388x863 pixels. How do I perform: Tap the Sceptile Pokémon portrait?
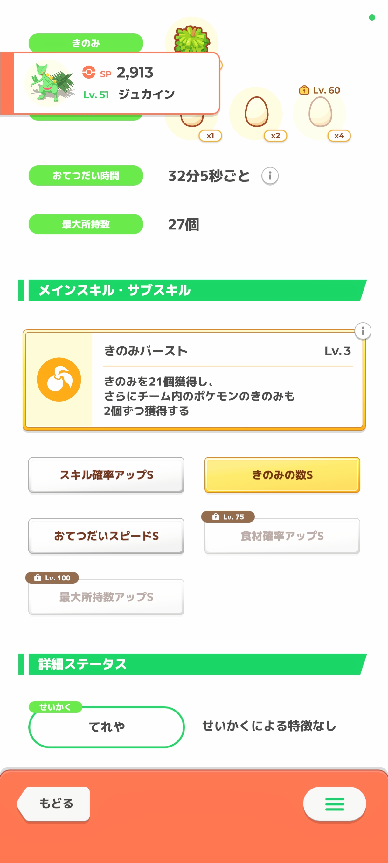[50, 83]
